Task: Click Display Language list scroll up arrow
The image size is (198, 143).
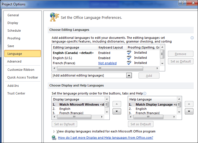Action: [107, 99]
